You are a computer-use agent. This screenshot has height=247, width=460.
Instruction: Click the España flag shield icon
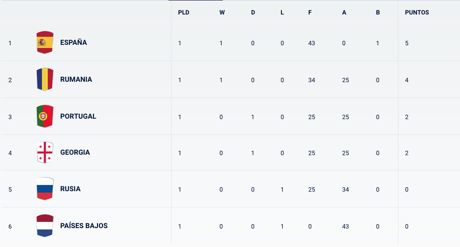tap(45, 42)
